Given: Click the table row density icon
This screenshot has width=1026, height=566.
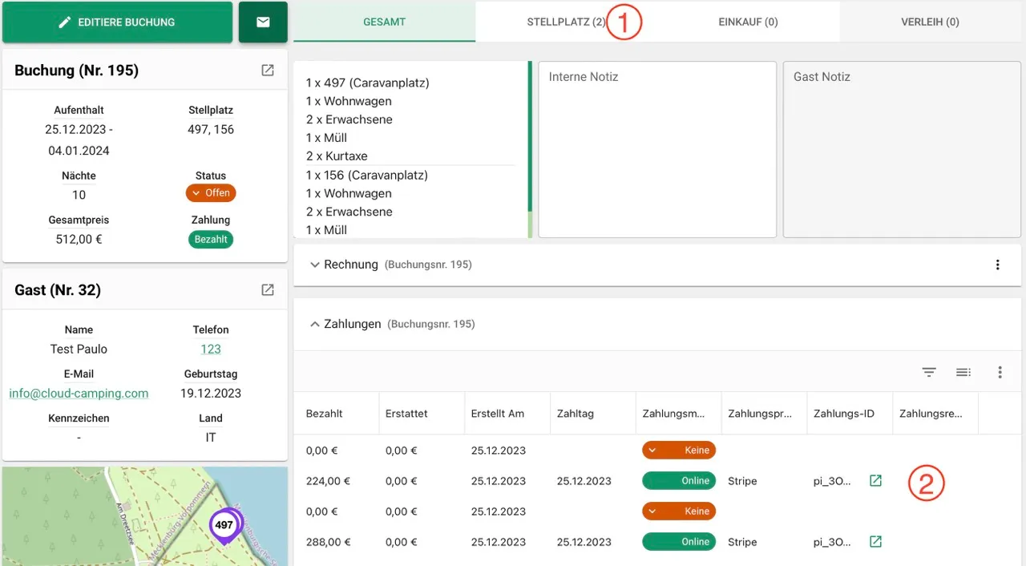Looking at the screenshot, I should 963,372.
